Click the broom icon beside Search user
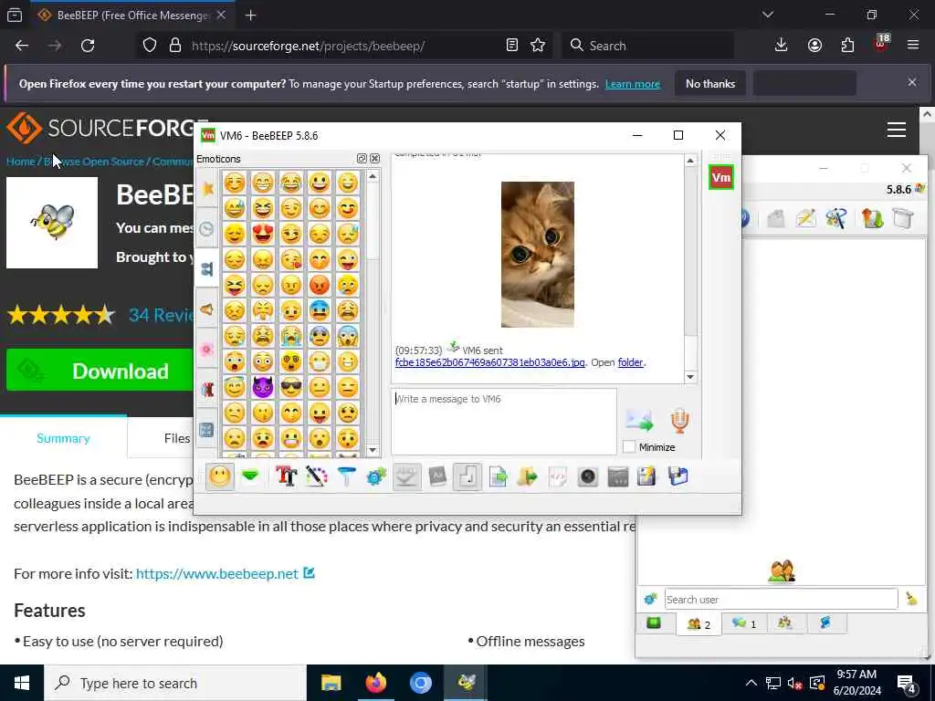This screenshot has width=935, height=701. click(x=911, y=599)
